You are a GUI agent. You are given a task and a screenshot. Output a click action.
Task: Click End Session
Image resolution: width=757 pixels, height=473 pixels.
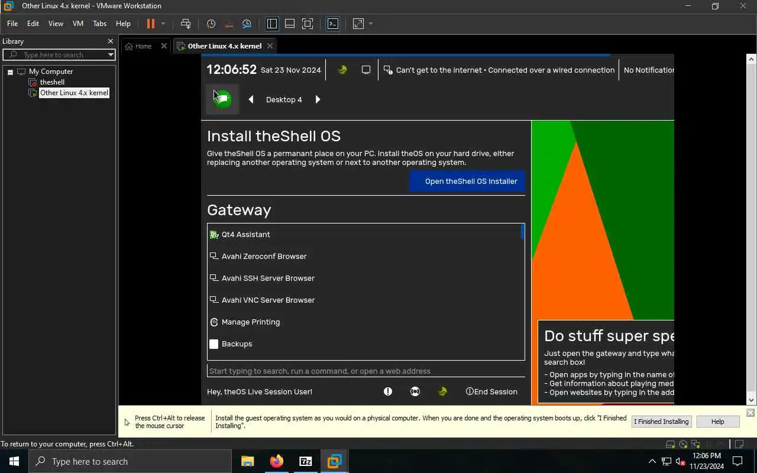tap(491, 391)
